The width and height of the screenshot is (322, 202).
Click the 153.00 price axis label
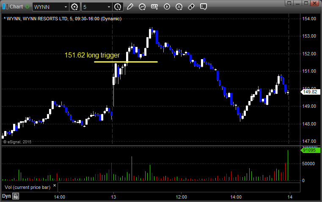pos(309,36)
